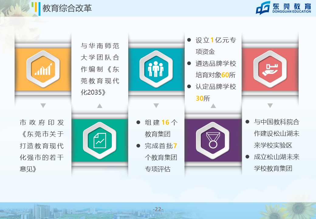Select the bullet 组建16个

[x=161, y=122]
